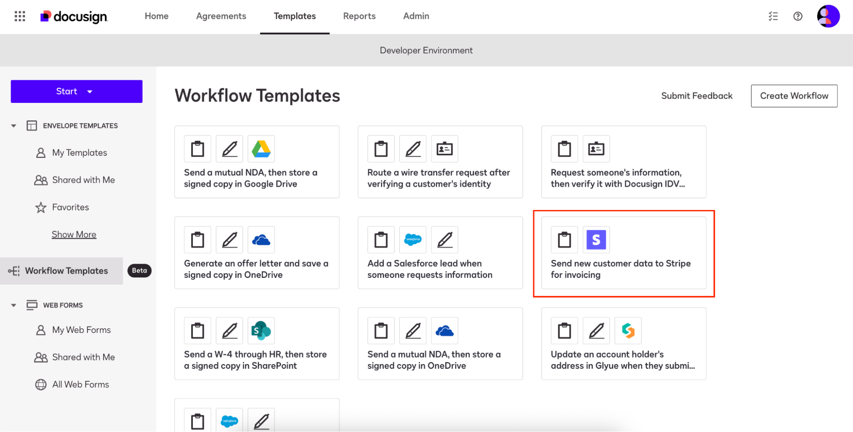The image size is (853, 432).
Task: Click the docusign logo
Action: pyautogui.click(x=74, y=16)
